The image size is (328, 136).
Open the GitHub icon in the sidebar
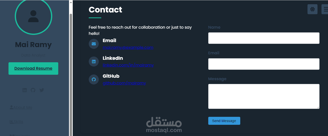pyautogui.click(x=33, y=90)
